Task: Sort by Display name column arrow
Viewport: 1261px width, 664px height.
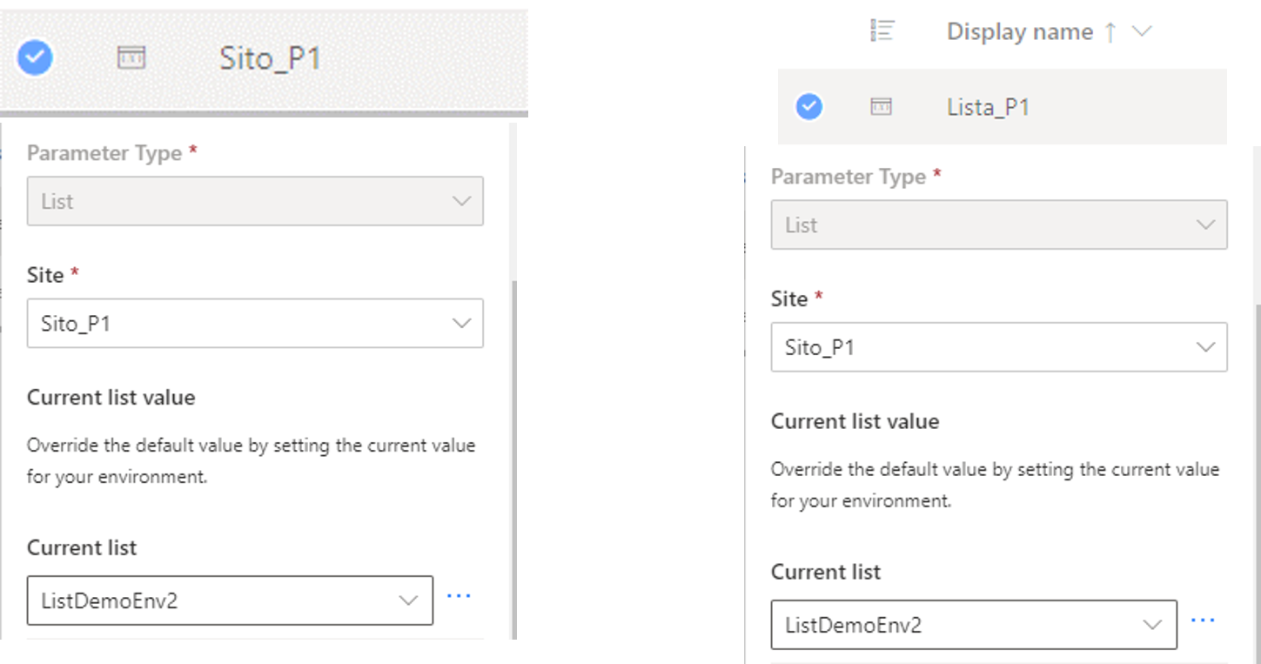Action: (1110, 32)
